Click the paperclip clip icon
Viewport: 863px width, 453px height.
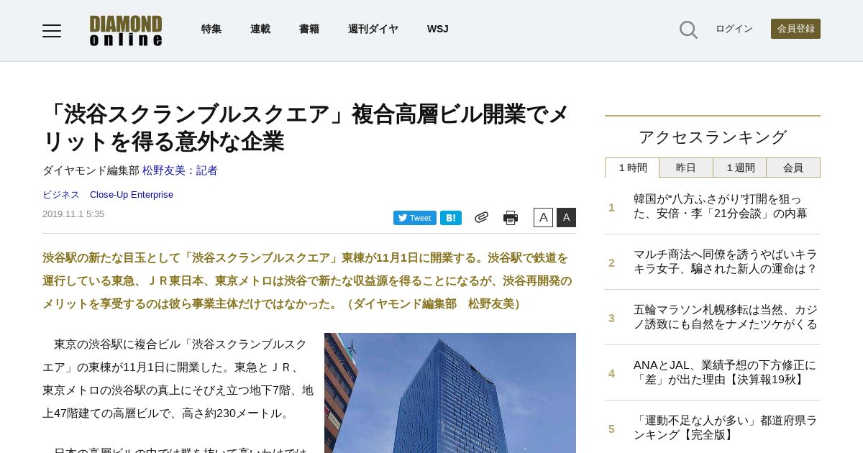481,217
